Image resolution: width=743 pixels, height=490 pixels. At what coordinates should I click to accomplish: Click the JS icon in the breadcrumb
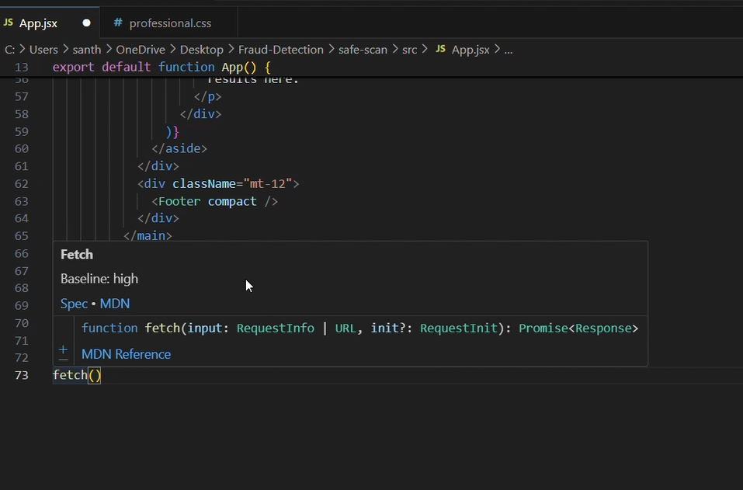440,49
